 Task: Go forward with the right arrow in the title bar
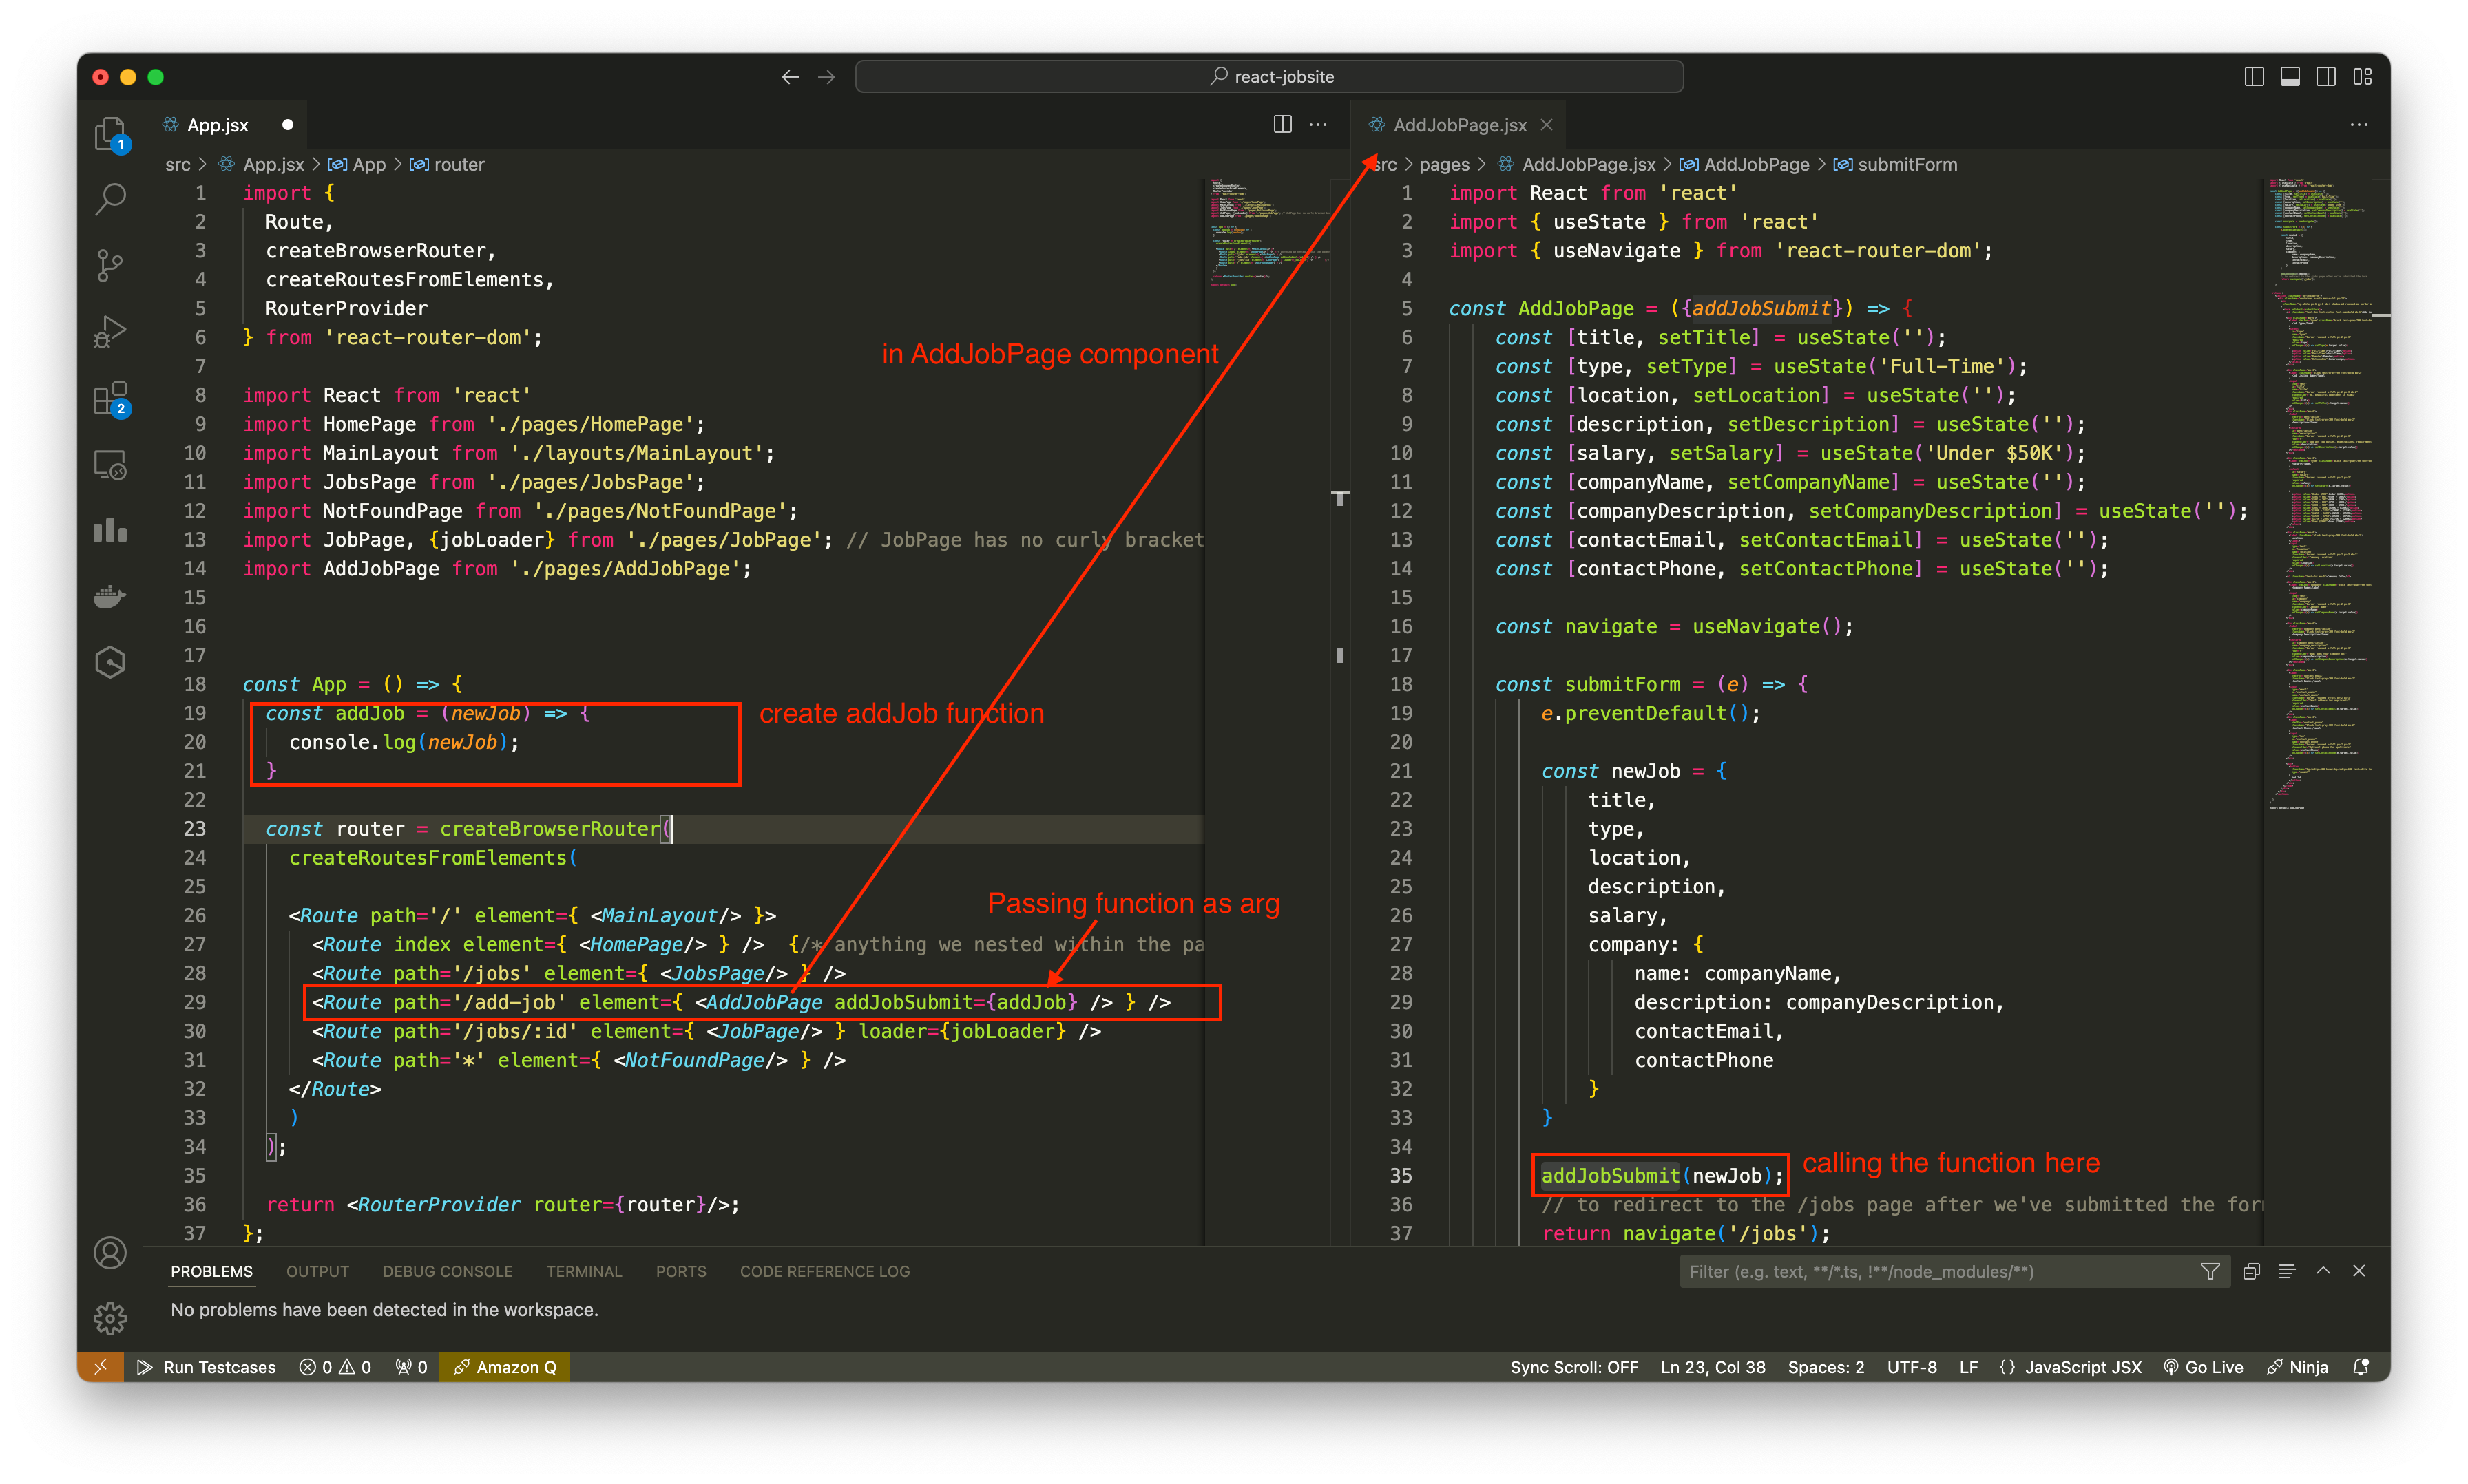click(826, 77)
